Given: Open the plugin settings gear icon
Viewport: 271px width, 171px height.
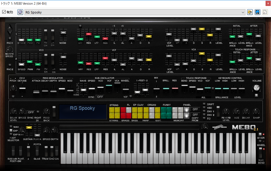Looking at the screenshot, I should pyautogui.click(x=20, y=12).
